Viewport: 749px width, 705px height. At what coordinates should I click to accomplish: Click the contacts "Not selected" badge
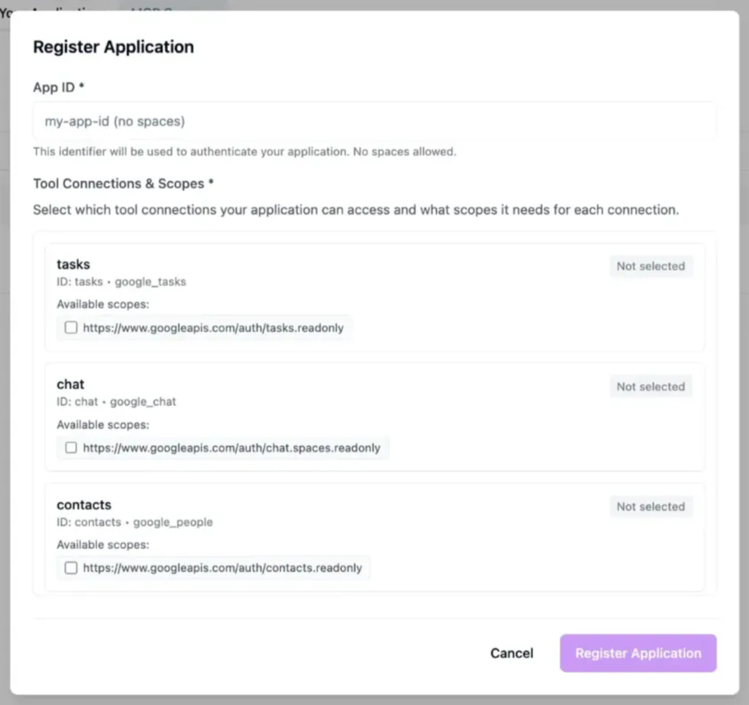pyautogui.click(x=651, y=507)
